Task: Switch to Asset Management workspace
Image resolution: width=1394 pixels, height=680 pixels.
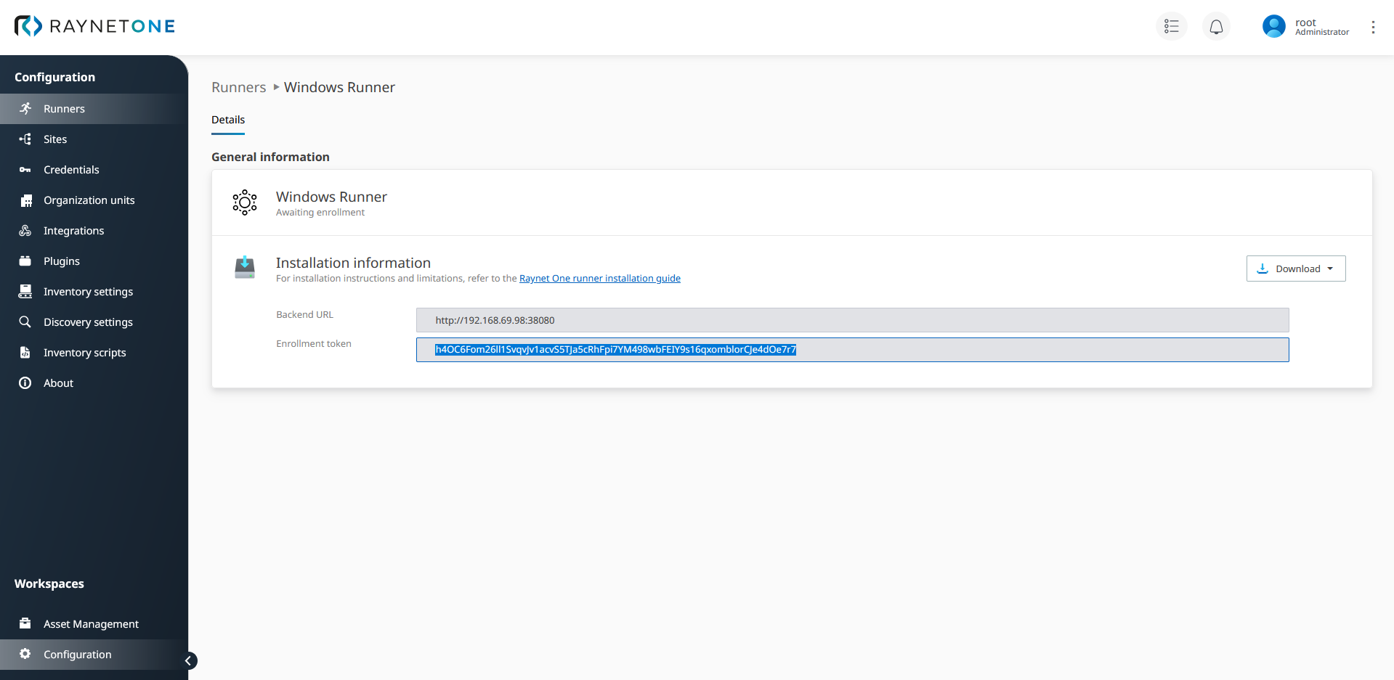Action: 94,624
